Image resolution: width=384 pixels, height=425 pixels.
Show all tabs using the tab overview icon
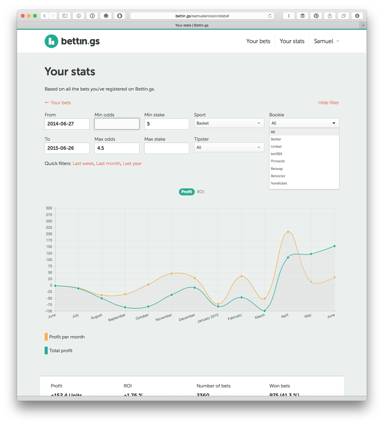pyautogui.click(x=343, y=15)
